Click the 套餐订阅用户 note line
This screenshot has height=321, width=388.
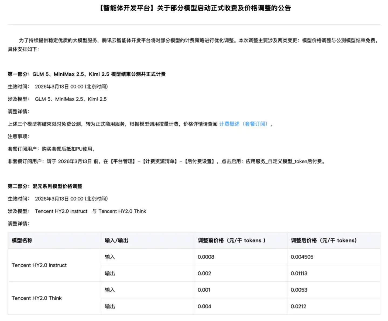[51, 149]
